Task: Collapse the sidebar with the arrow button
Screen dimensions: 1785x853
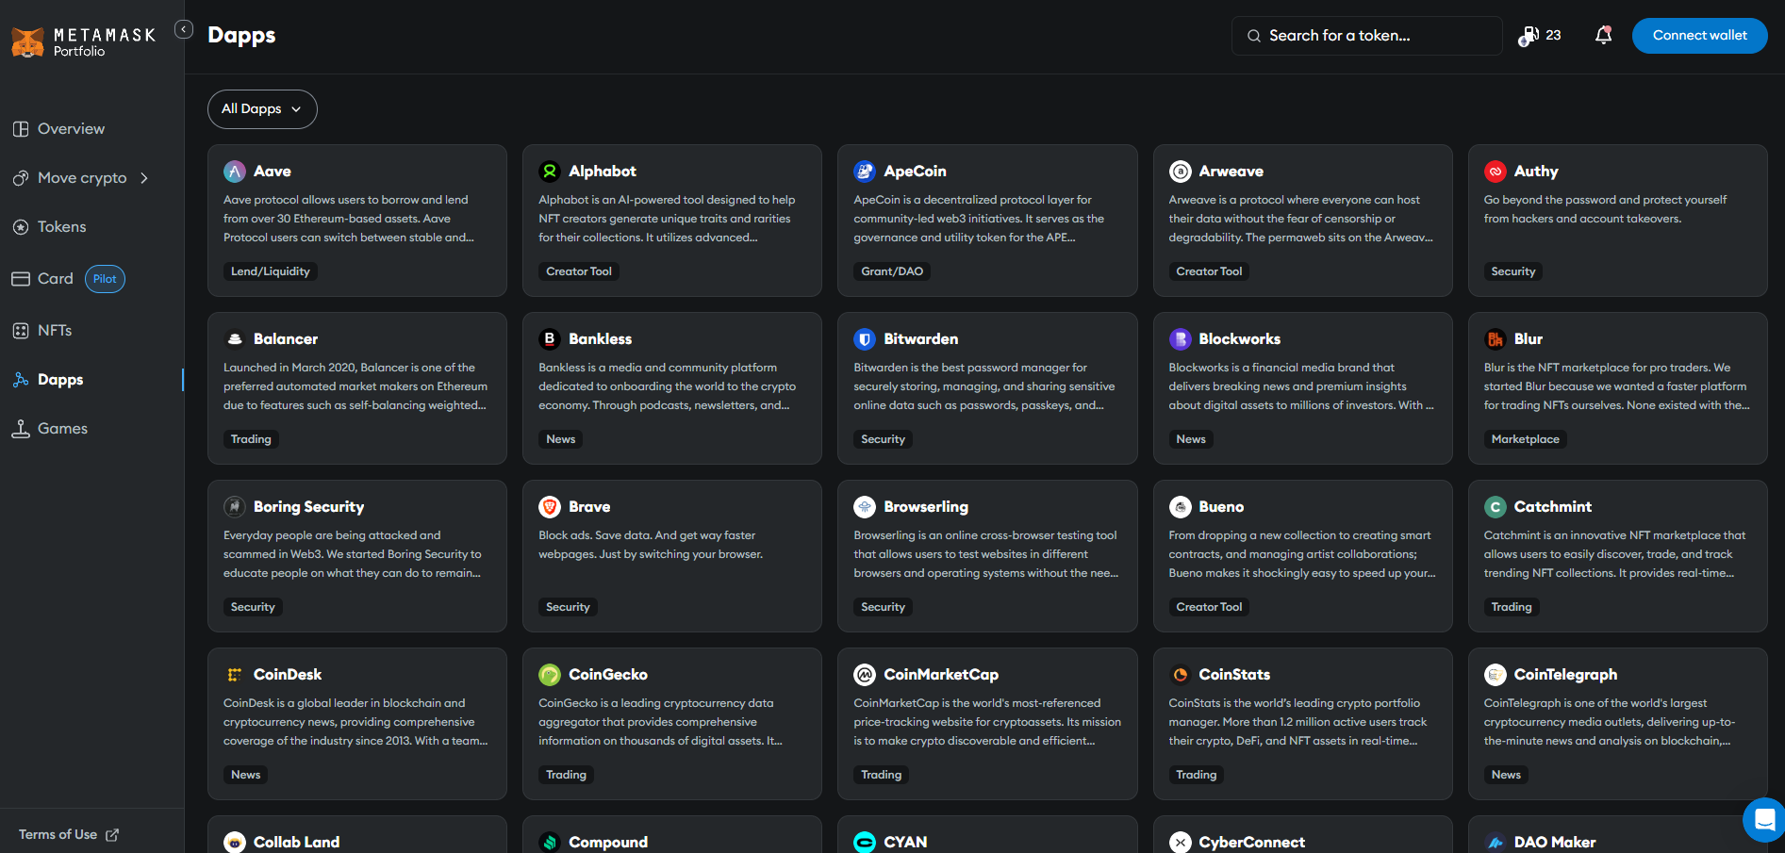Action: point(184,29)
